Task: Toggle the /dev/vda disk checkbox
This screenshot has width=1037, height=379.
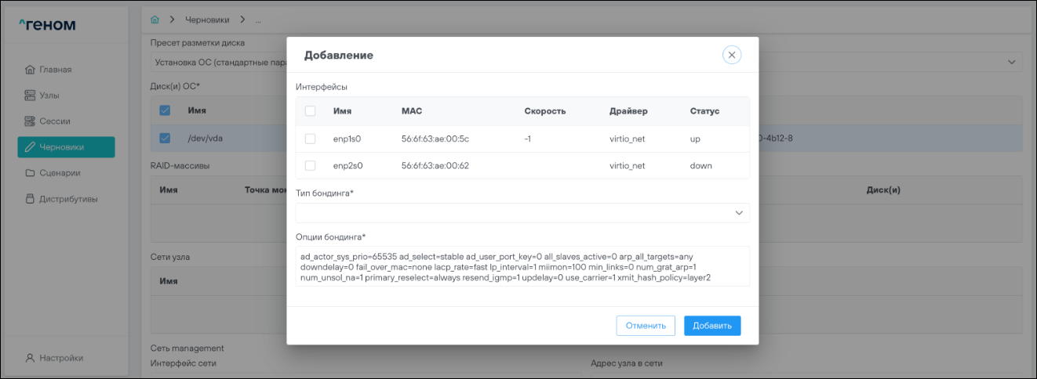Action: [x=165, y=138]
